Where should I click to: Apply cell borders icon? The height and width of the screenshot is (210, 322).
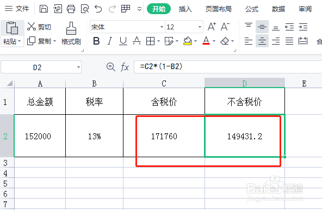click(x=150, y=41)
